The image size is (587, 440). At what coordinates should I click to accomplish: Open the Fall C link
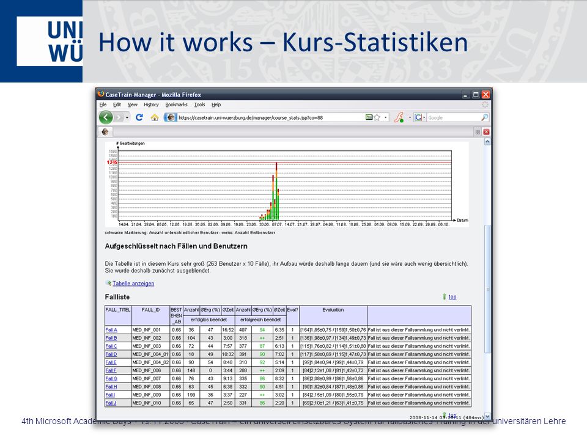(111, 346)
